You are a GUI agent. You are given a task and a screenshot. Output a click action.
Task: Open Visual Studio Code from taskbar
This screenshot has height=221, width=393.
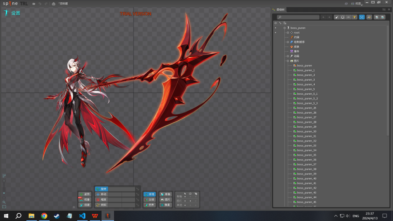click(82, 216)
